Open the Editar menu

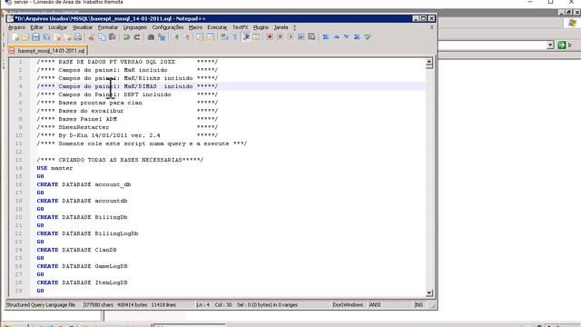click(36, 27)
